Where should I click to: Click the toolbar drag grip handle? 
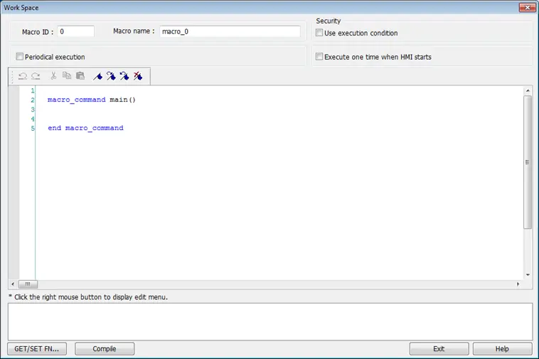(x=12, y=76)
